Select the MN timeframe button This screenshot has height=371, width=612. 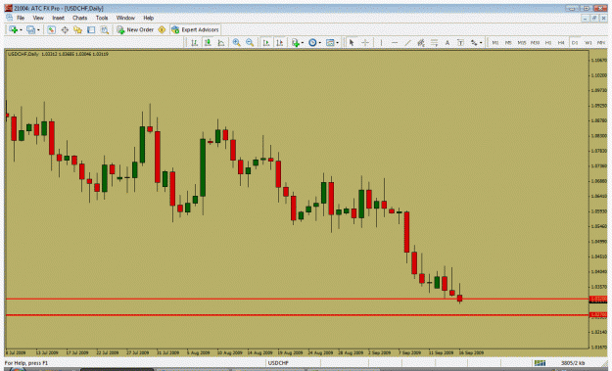click(601, 42)
